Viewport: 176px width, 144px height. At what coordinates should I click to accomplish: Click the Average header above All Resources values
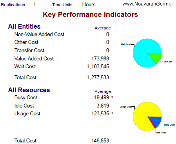pos(103,91)
